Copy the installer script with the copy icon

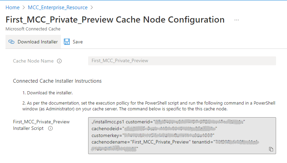tap(271, 149)
